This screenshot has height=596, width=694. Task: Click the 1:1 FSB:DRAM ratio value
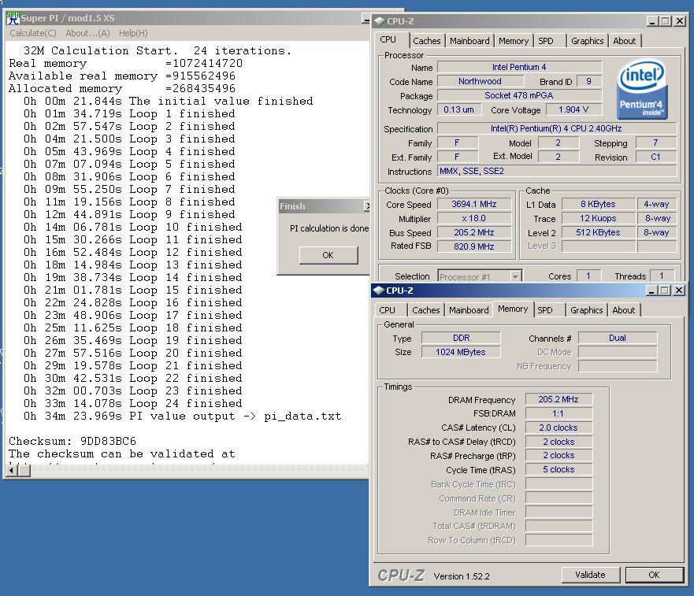[x=559, y=413]
